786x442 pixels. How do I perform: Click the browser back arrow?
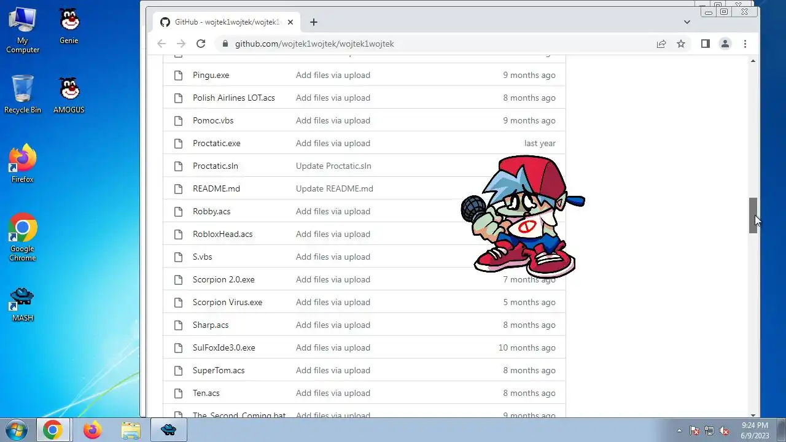tap(161, 44)
